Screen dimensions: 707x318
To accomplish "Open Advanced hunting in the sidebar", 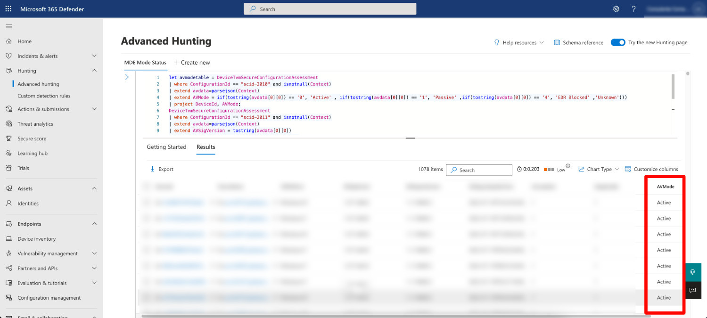I will pos(38,84).
